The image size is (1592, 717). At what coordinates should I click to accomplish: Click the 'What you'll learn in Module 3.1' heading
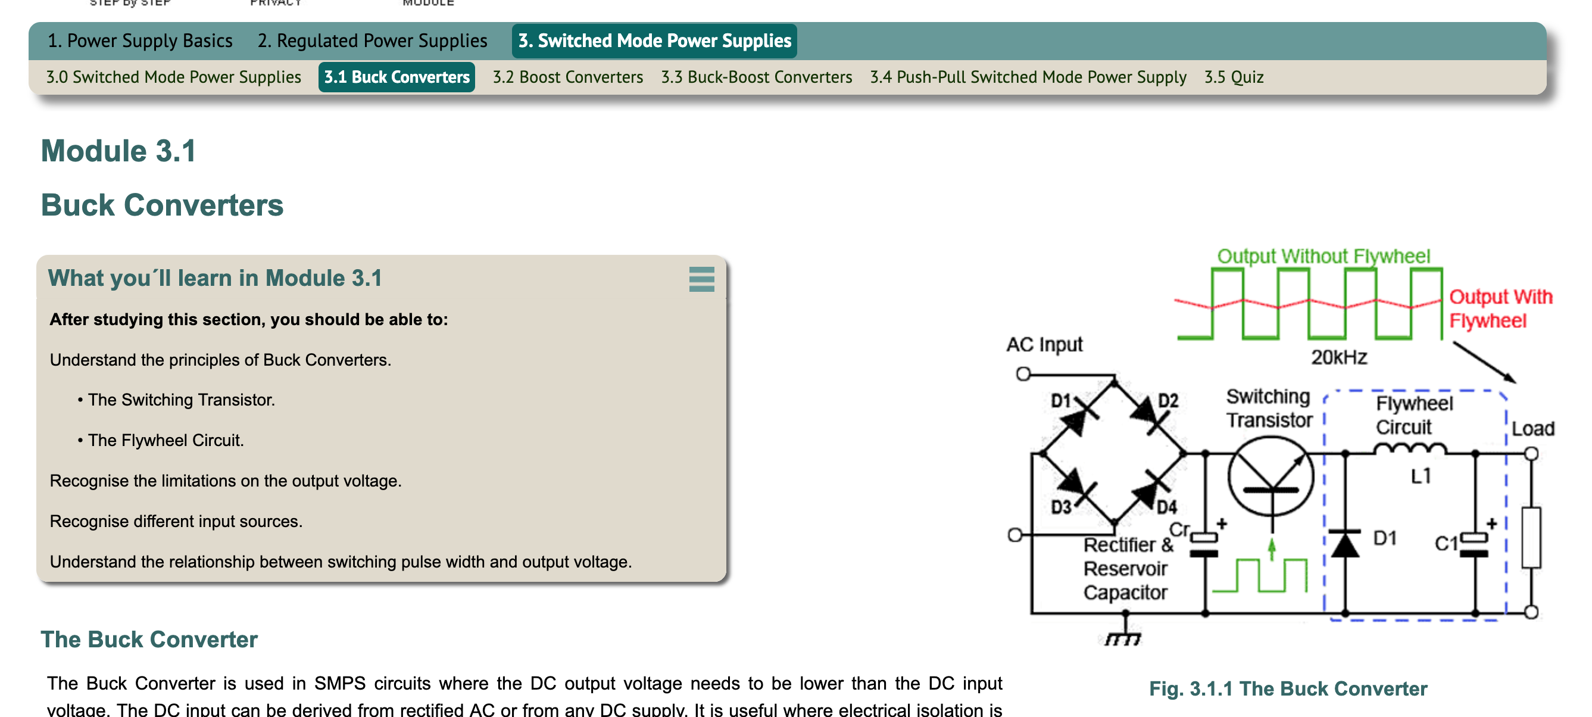click(x=214, y=279)
